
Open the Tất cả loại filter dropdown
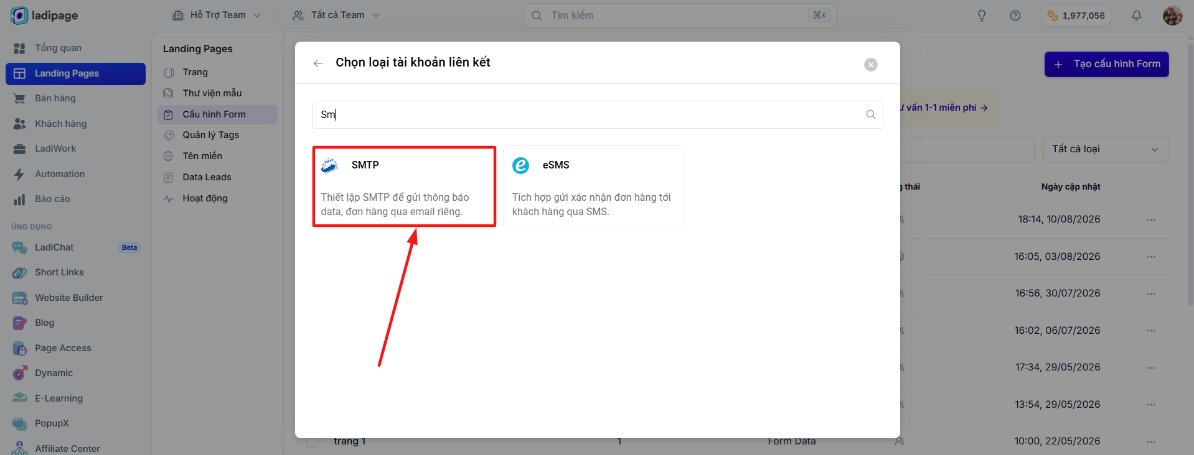point(1106,149)
